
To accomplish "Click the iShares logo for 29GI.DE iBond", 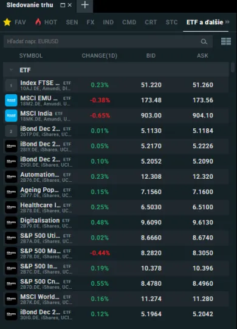I will pos(11,161).
